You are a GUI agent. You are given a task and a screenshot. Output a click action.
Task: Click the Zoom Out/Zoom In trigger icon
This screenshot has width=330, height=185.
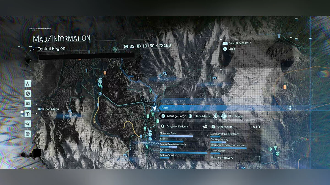click(x=225, y=43)
